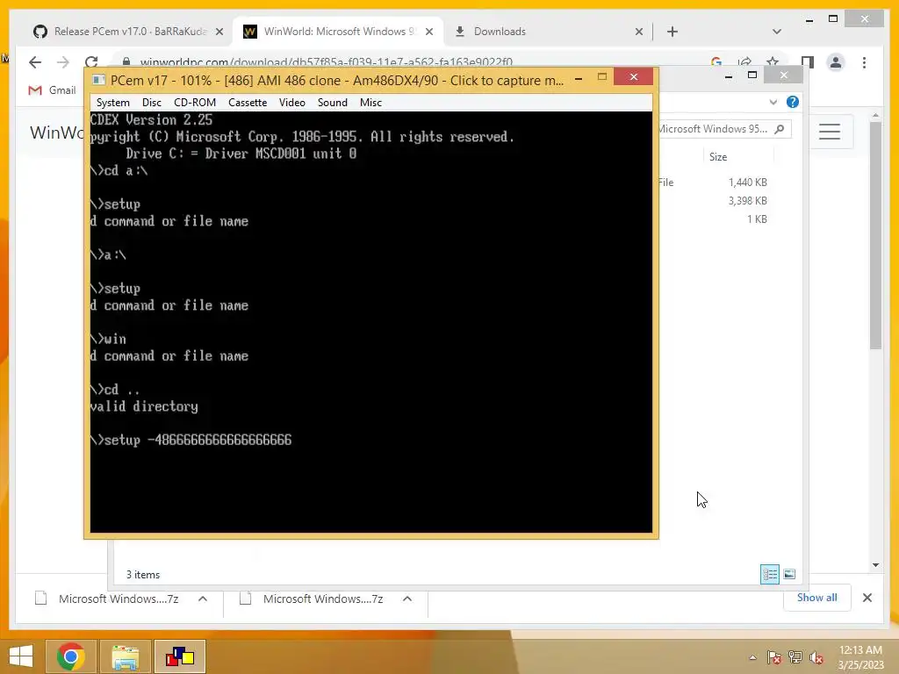
Task: Switch to the Downloads tab in Chrome
Action: 500,32
